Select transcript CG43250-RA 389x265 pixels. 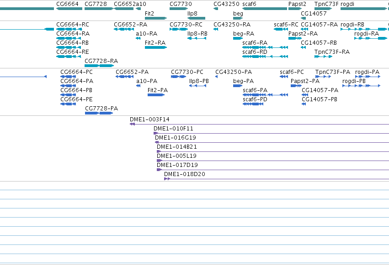[216, 29]
